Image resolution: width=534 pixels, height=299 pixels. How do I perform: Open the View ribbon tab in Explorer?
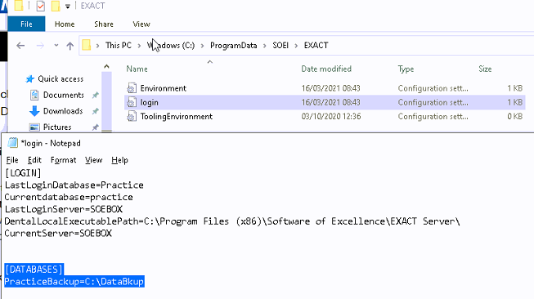pos(141,25)
